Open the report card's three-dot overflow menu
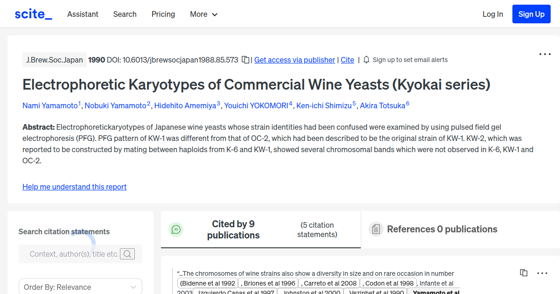Image resolution: width=560 pixels, height=294 pixels. [x=545, y=54]
